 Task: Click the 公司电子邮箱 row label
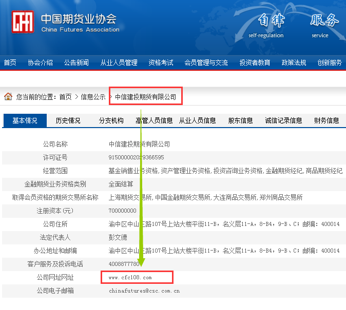coord(55,291)
